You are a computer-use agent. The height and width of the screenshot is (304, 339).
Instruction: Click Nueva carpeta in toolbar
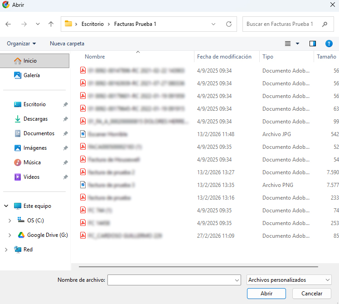(x=67, y=44)
